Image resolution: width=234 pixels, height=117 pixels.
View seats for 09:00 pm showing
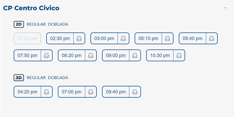(x=135, y=55)
